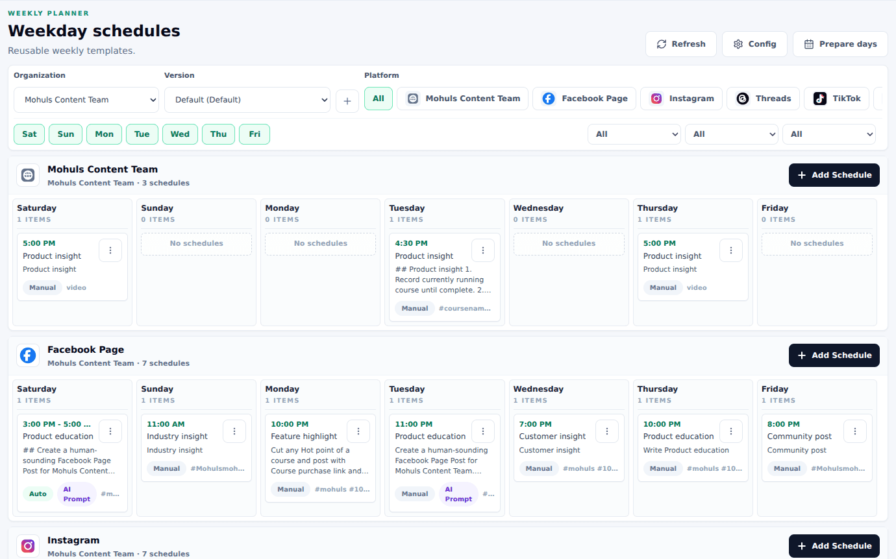The width and height of the screenshot is (896, 559).
Task: Click 'Mohuls Content Team · 3 schedules' subtitle
Action: tap(118, 184)
